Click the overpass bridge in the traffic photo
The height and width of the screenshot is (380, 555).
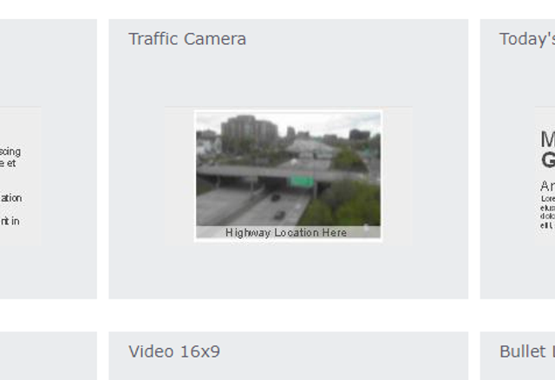click(x=279, y=173)
